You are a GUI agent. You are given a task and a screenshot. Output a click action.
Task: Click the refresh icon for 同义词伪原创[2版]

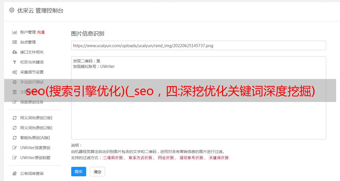pyautogui.click(x=15, y=128)
